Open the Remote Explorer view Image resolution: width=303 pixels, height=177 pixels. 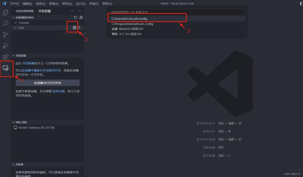click(x=5, y=68)
